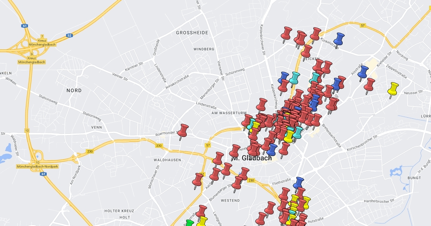Click the route 61 shield near Kreuz Mönchengladbach

tap(24, 26)
